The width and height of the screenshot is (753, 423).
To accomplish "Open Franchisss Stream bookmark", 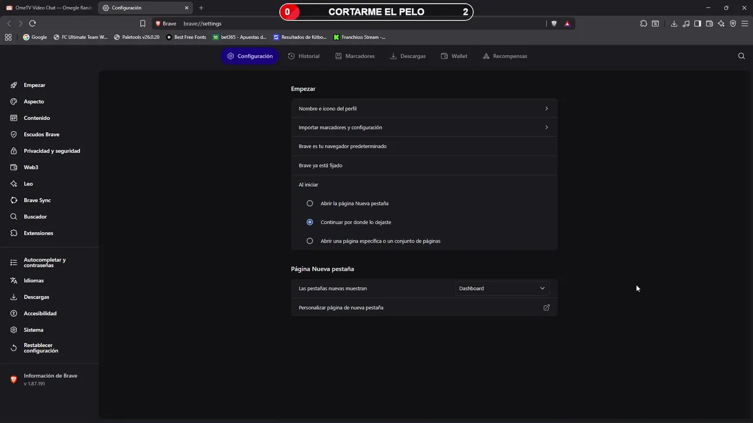I will [359, 37].
